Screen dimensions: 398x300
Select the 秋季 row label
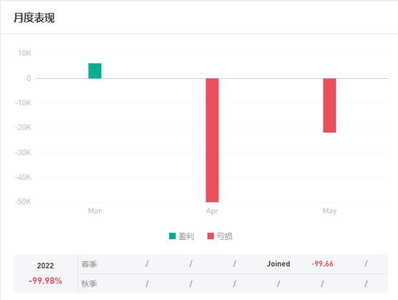tap(89, 284)
